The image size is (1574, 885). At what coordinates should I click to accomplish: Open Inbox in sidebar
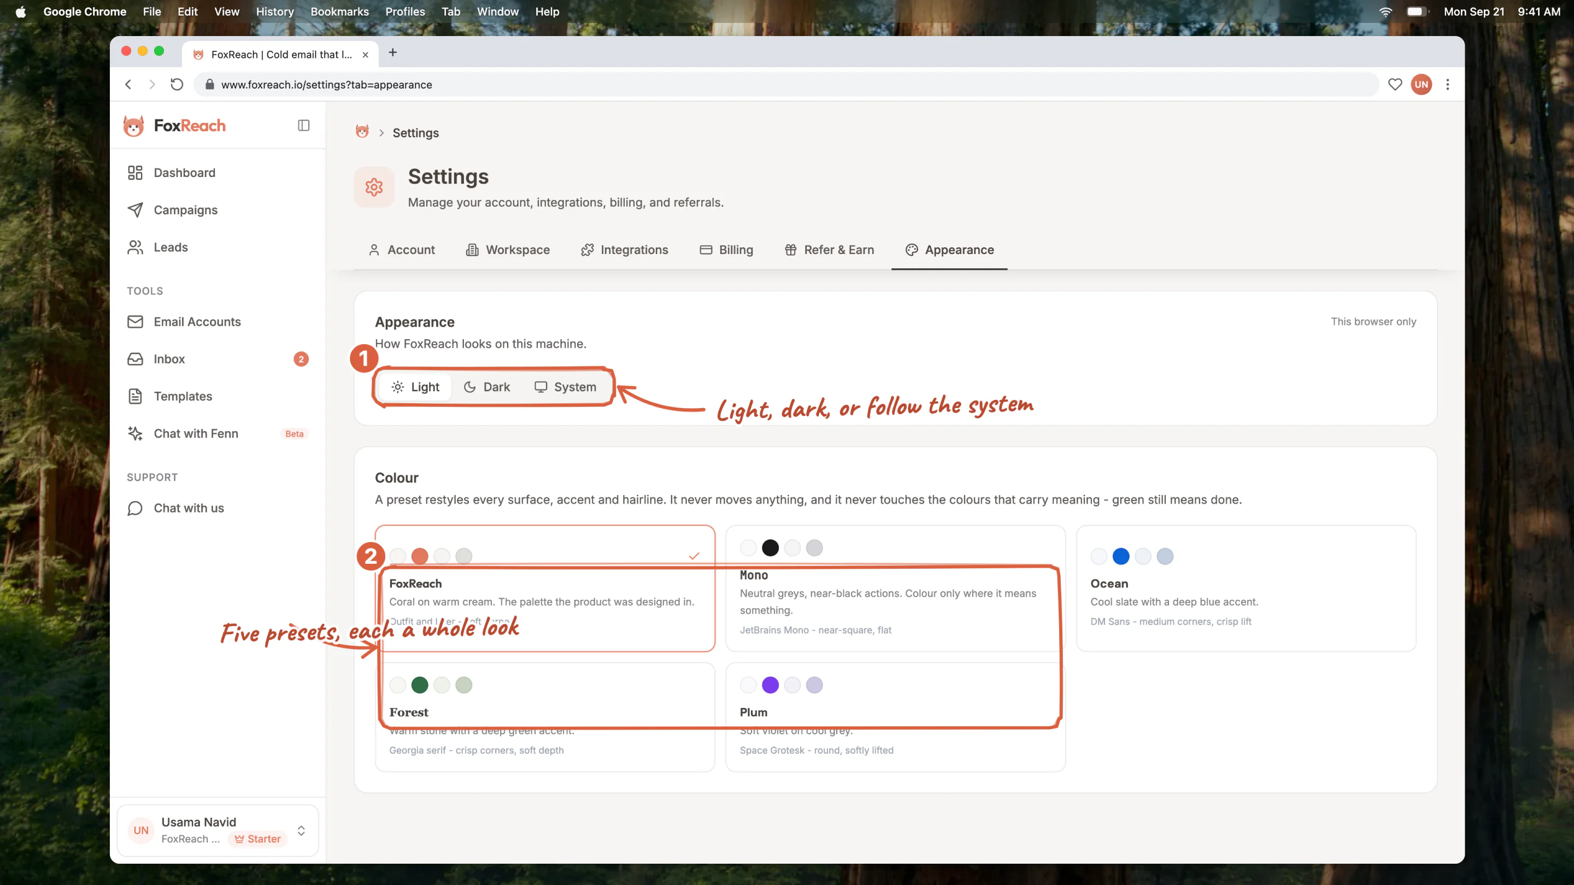click(x=218, y=359)
